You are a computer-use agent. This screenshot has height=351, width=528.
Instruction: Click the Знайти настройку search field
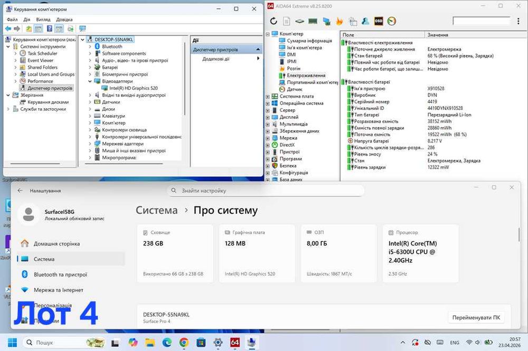[x=266, y=191]
